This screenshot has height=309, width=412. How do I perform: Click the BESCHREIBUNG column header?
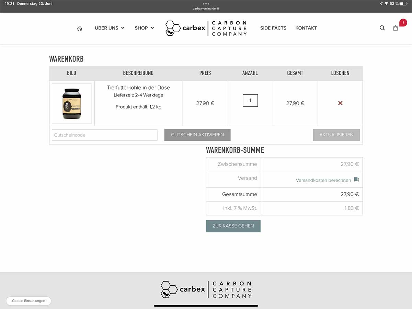[138, 73]
